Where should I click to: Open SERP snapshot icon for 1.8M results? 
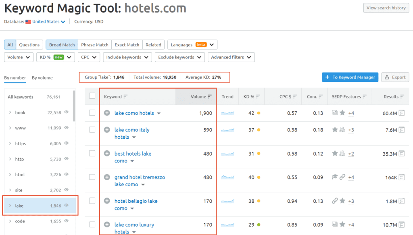pyautogui.click(x=401, y=201)
